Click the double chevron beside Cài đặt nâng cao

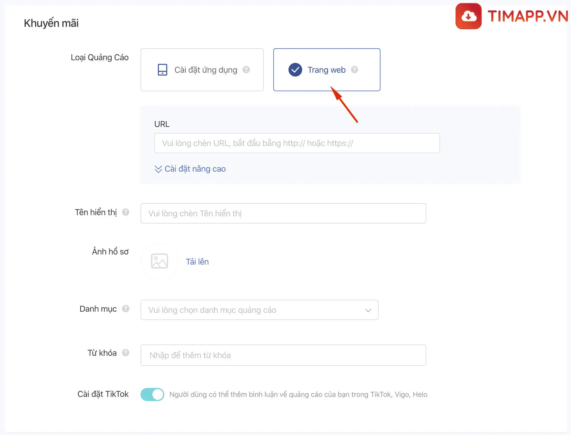[x=158, y=169]
